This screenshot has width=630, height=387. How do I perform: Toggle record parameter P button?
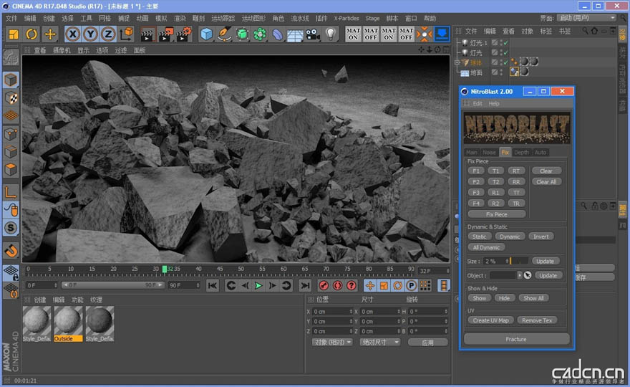tap(412, 285)
